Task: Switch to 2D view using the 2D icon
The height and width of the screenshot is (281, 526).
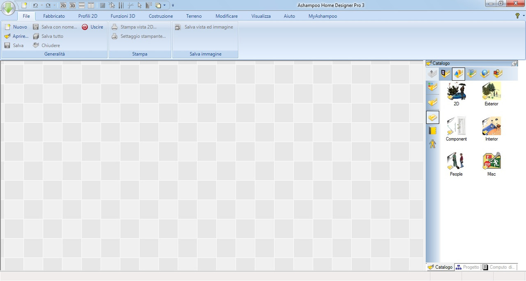Action: pos(63,5)
